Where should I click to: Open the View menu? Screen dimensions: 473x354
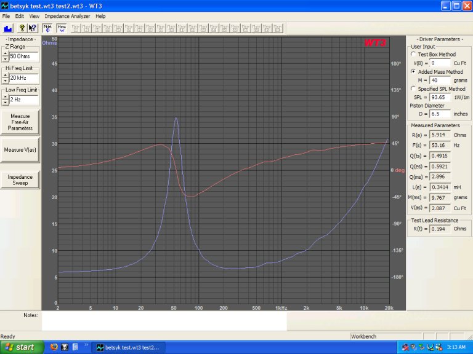(x=34, y=16)
